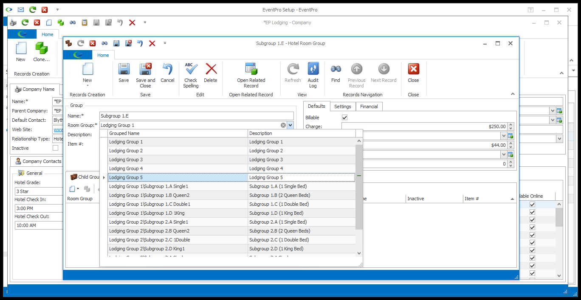This screenshot has width=581, height=300.
Task: Collapse the Room Group dropdown with its arrow
Action: 290,125
